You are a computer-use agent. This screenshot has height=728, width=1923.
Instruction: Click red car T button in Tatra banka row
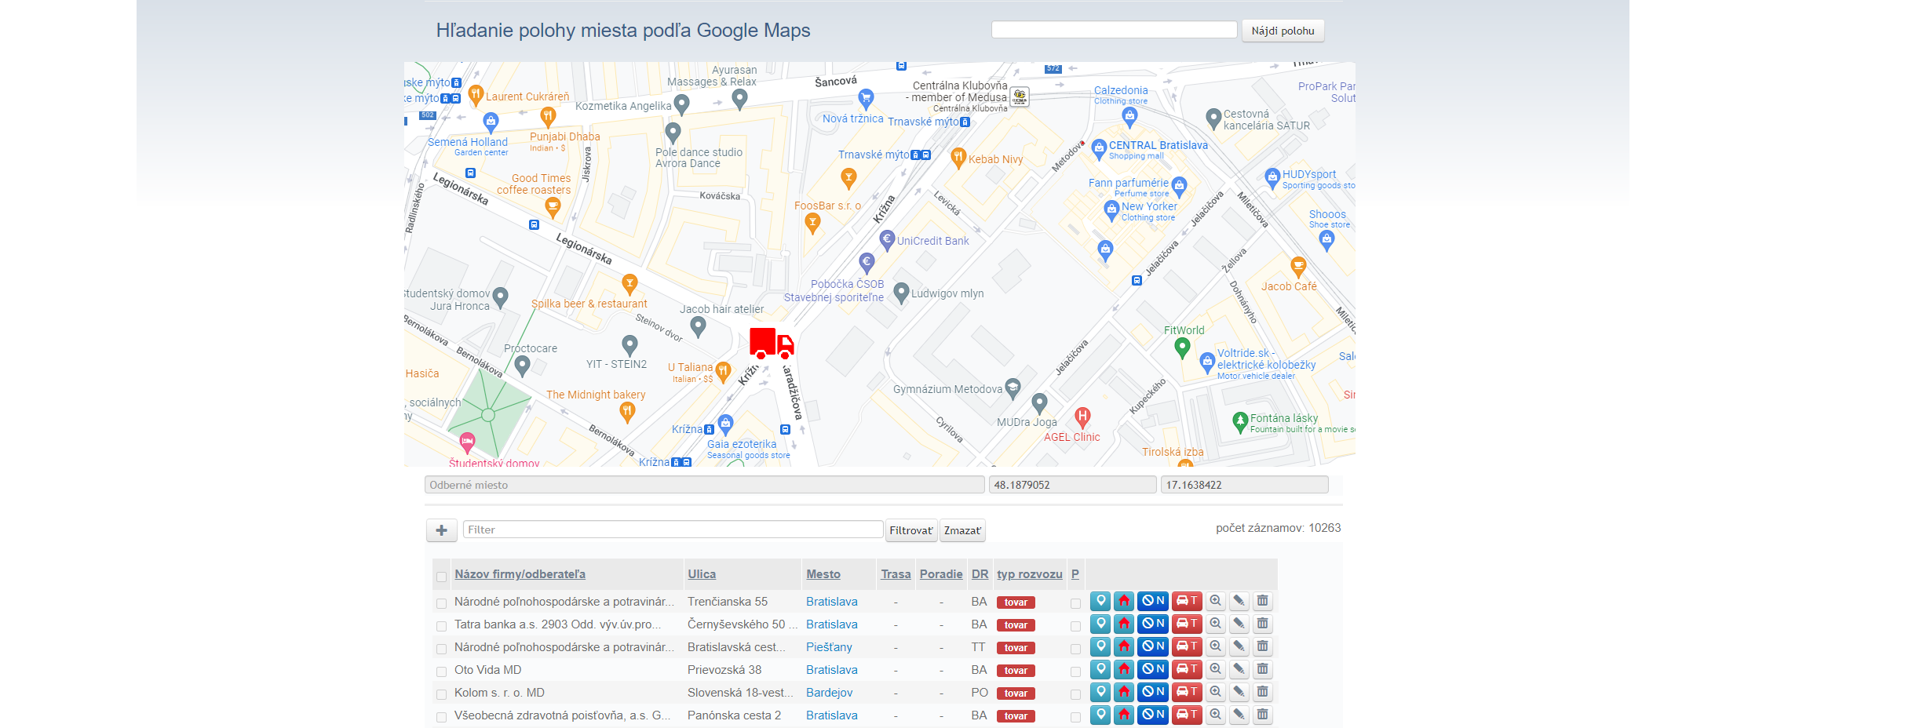[x=1187, y=624]
